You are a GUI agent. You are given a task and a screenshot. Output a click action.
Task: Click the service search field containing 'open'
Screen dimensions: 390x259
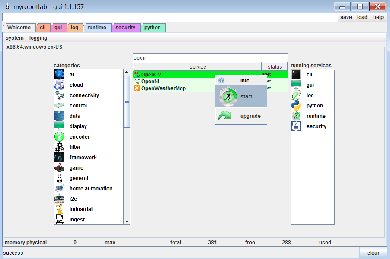click(210, 57)
